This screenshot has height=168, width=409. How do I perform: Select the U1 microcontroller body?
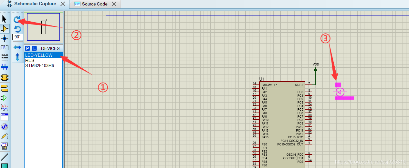tap(281, 124)
